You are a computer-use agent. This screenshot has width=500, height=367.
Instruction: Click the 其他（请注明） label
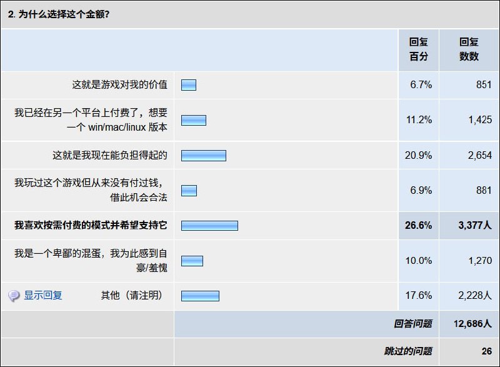(132, 296)
